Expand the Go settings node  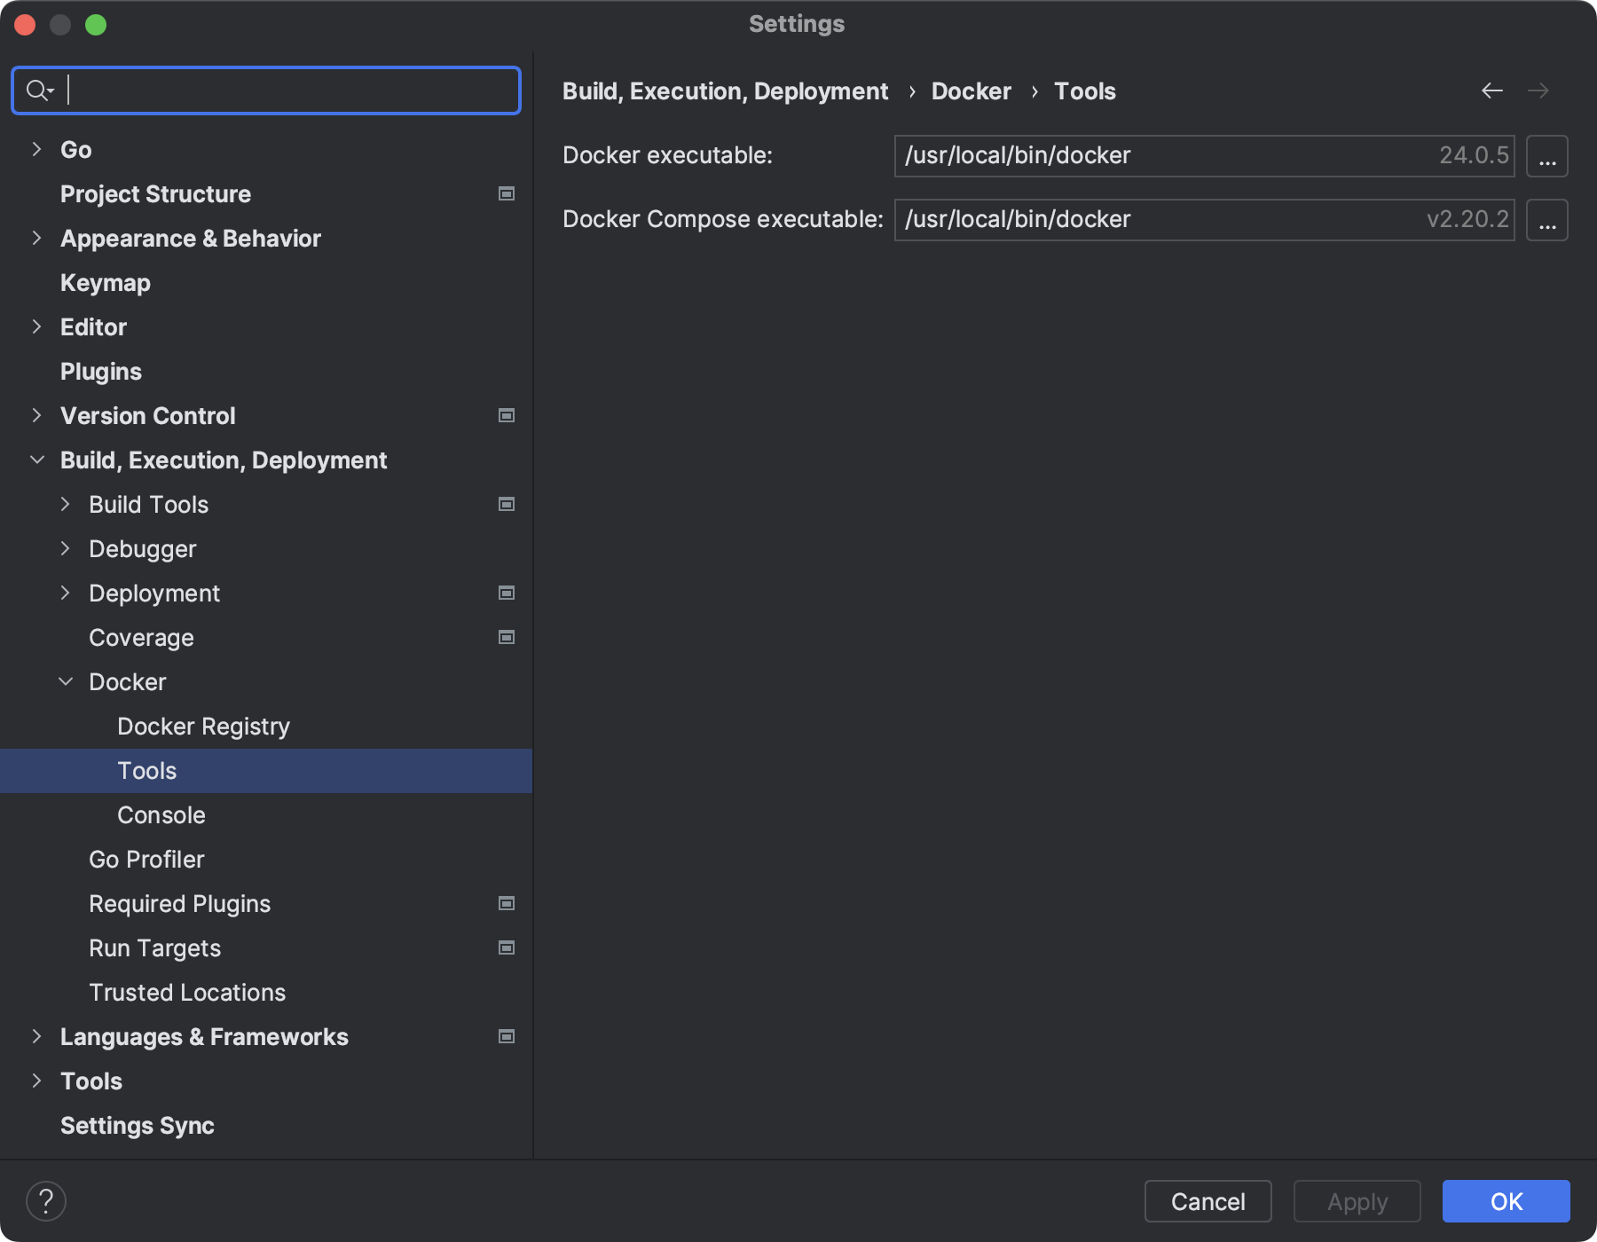click(x=36, y=149)
